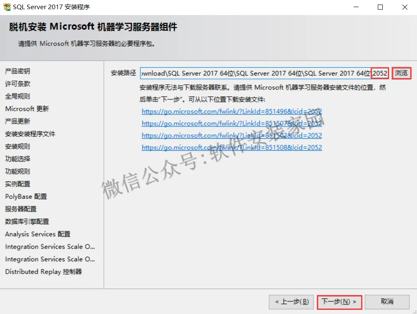417x314 pixels.
Task: Click the heading 脱机安装 Microsoft 机器学习服务器组件
Action: click(x=93, y=27)
